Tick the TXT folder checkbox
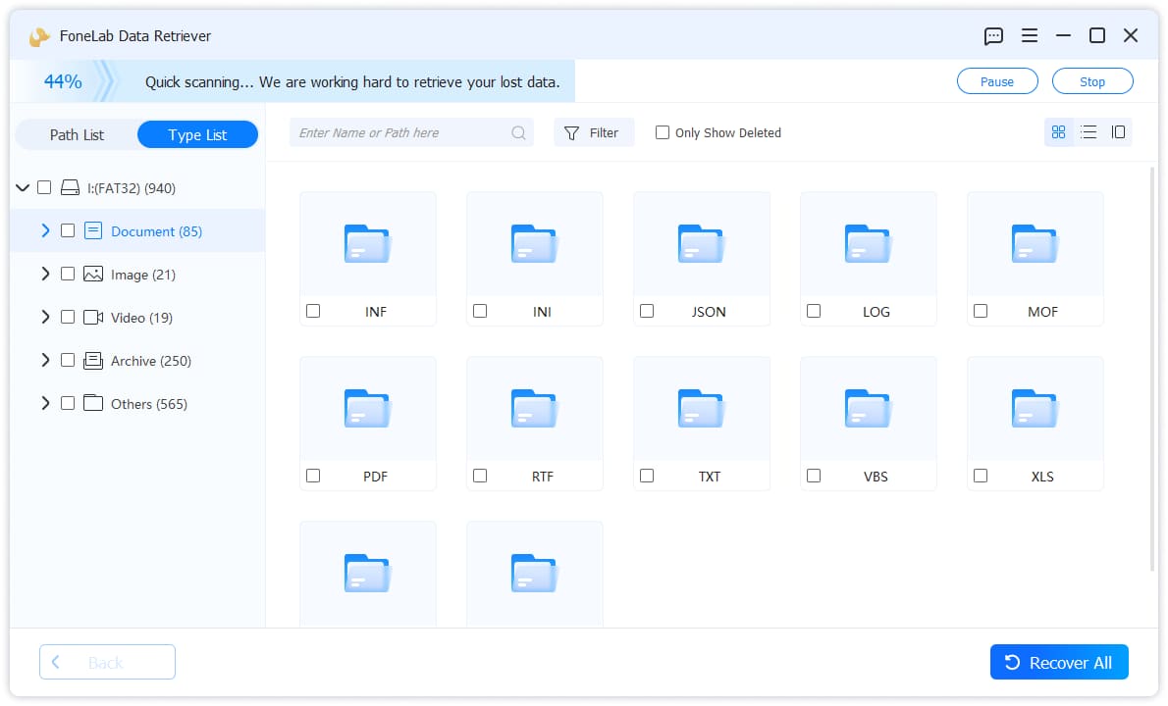 pyautogui.click(x=647, y=476)
